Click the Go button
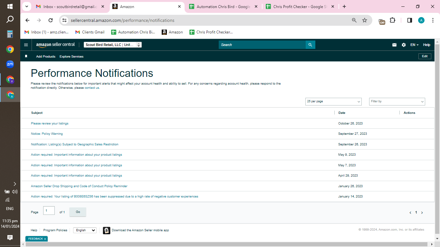 pos(78,212)
